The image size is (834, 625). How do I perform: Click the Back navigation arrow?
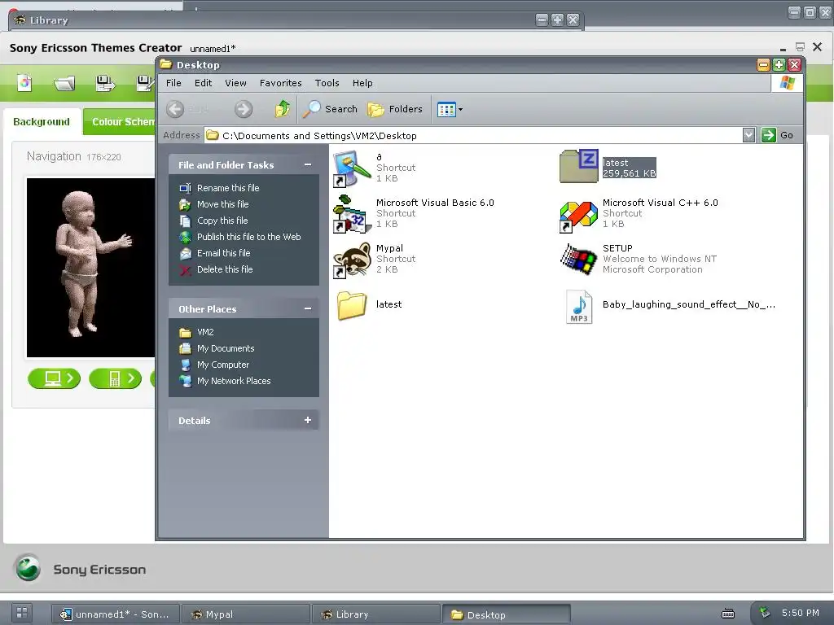[175, 109]
